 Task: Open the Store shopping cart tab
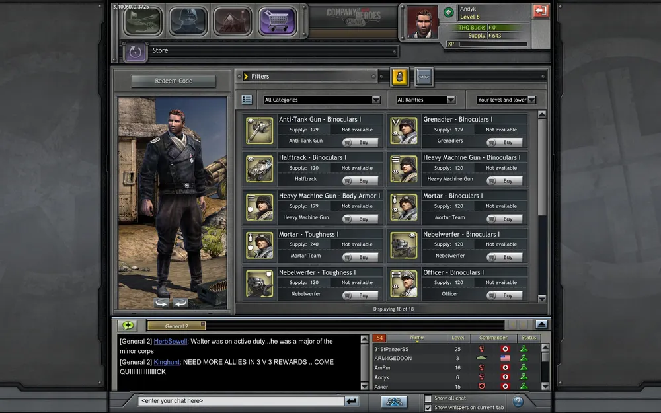click(277, 21)
